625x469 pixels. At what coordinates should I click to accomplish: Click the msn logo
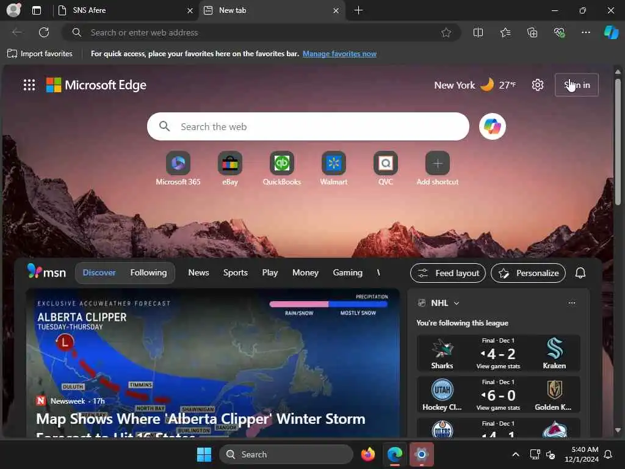coord(46,272)
